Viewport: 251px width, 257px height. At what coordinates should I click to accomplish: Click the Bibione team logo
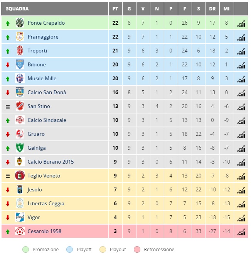coord(20,64)
